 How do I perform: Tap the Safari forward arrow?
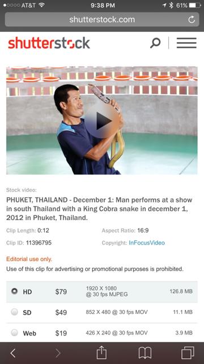[58, 353]
